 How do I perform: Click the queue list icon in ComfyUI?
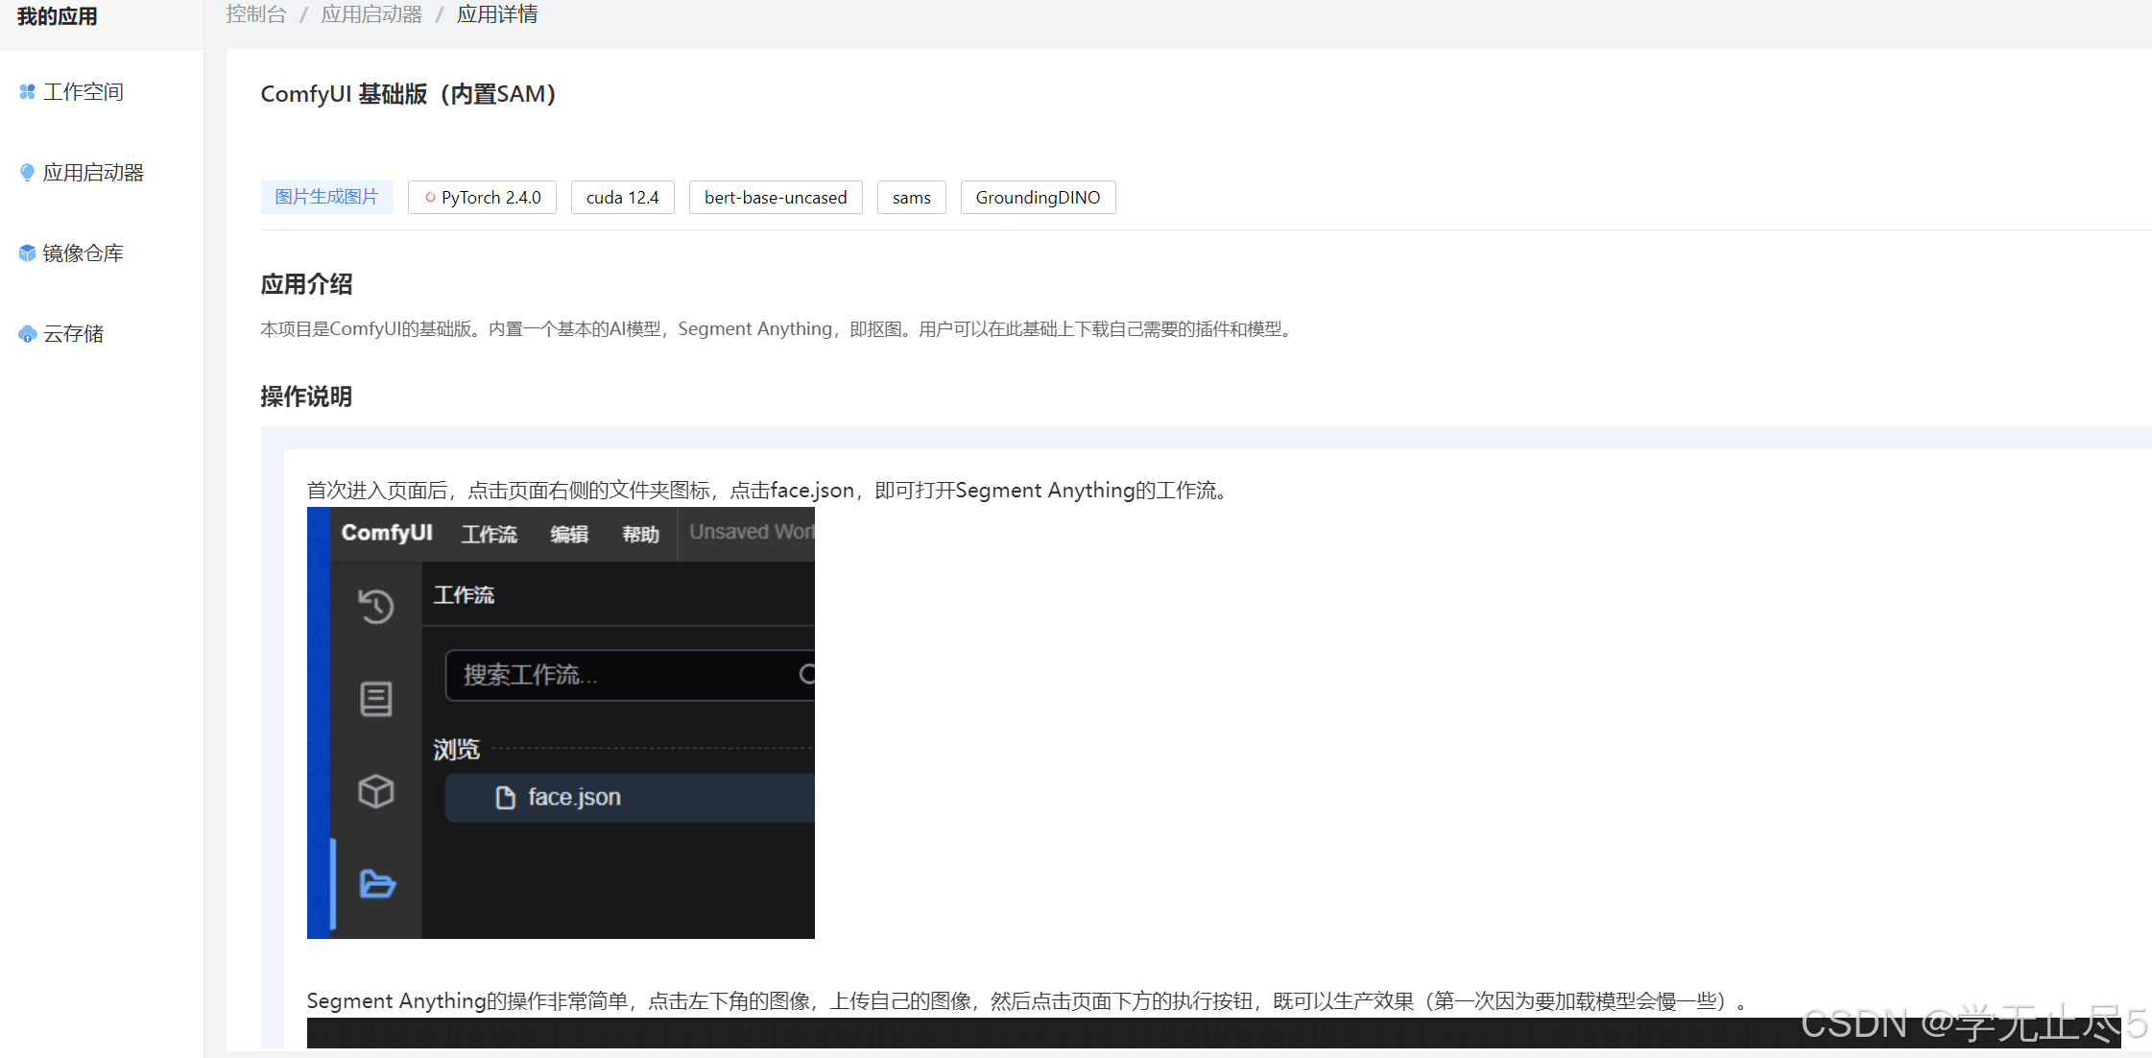click(x=376, y=699)
